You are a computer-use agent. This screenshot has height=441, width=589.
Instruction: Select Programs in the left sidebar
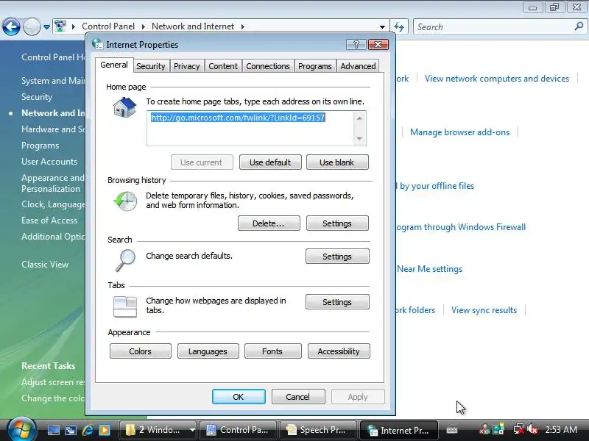(40, 146)
